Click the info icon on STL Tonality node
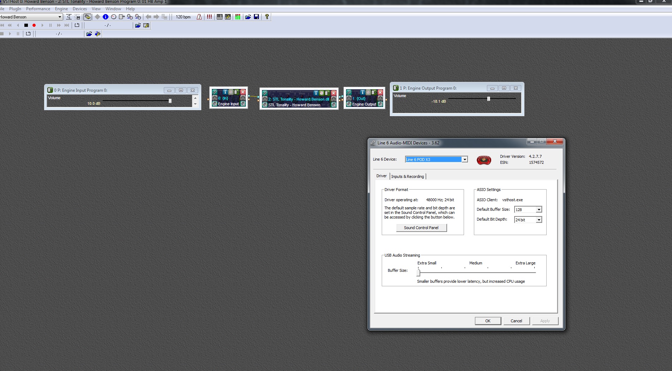 click(x=316, y=93)
